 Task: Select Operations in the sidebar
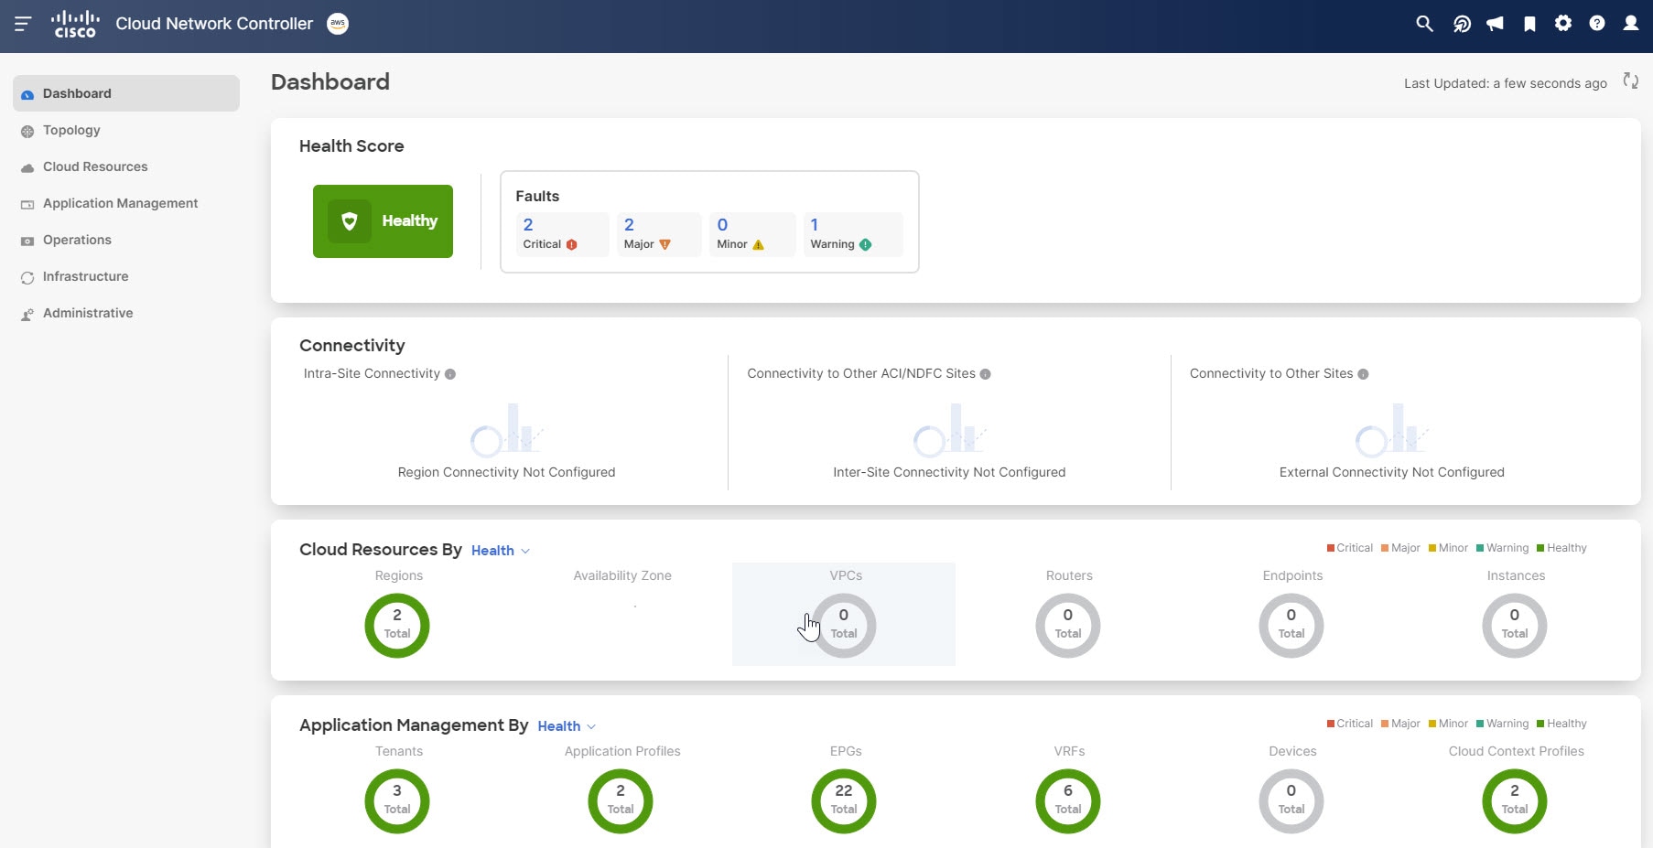coord(76,240)
